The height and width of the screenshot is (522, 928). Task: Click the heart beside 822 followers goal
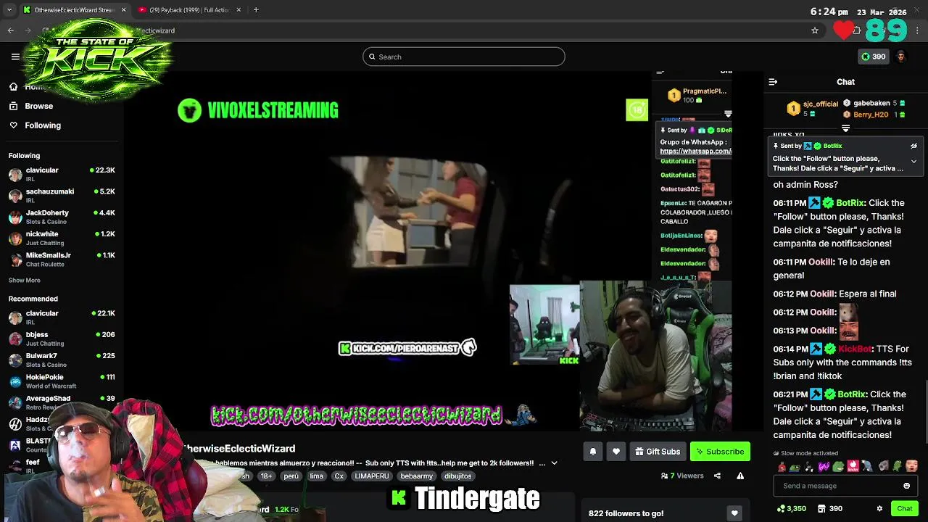click(x=734, y=513)
